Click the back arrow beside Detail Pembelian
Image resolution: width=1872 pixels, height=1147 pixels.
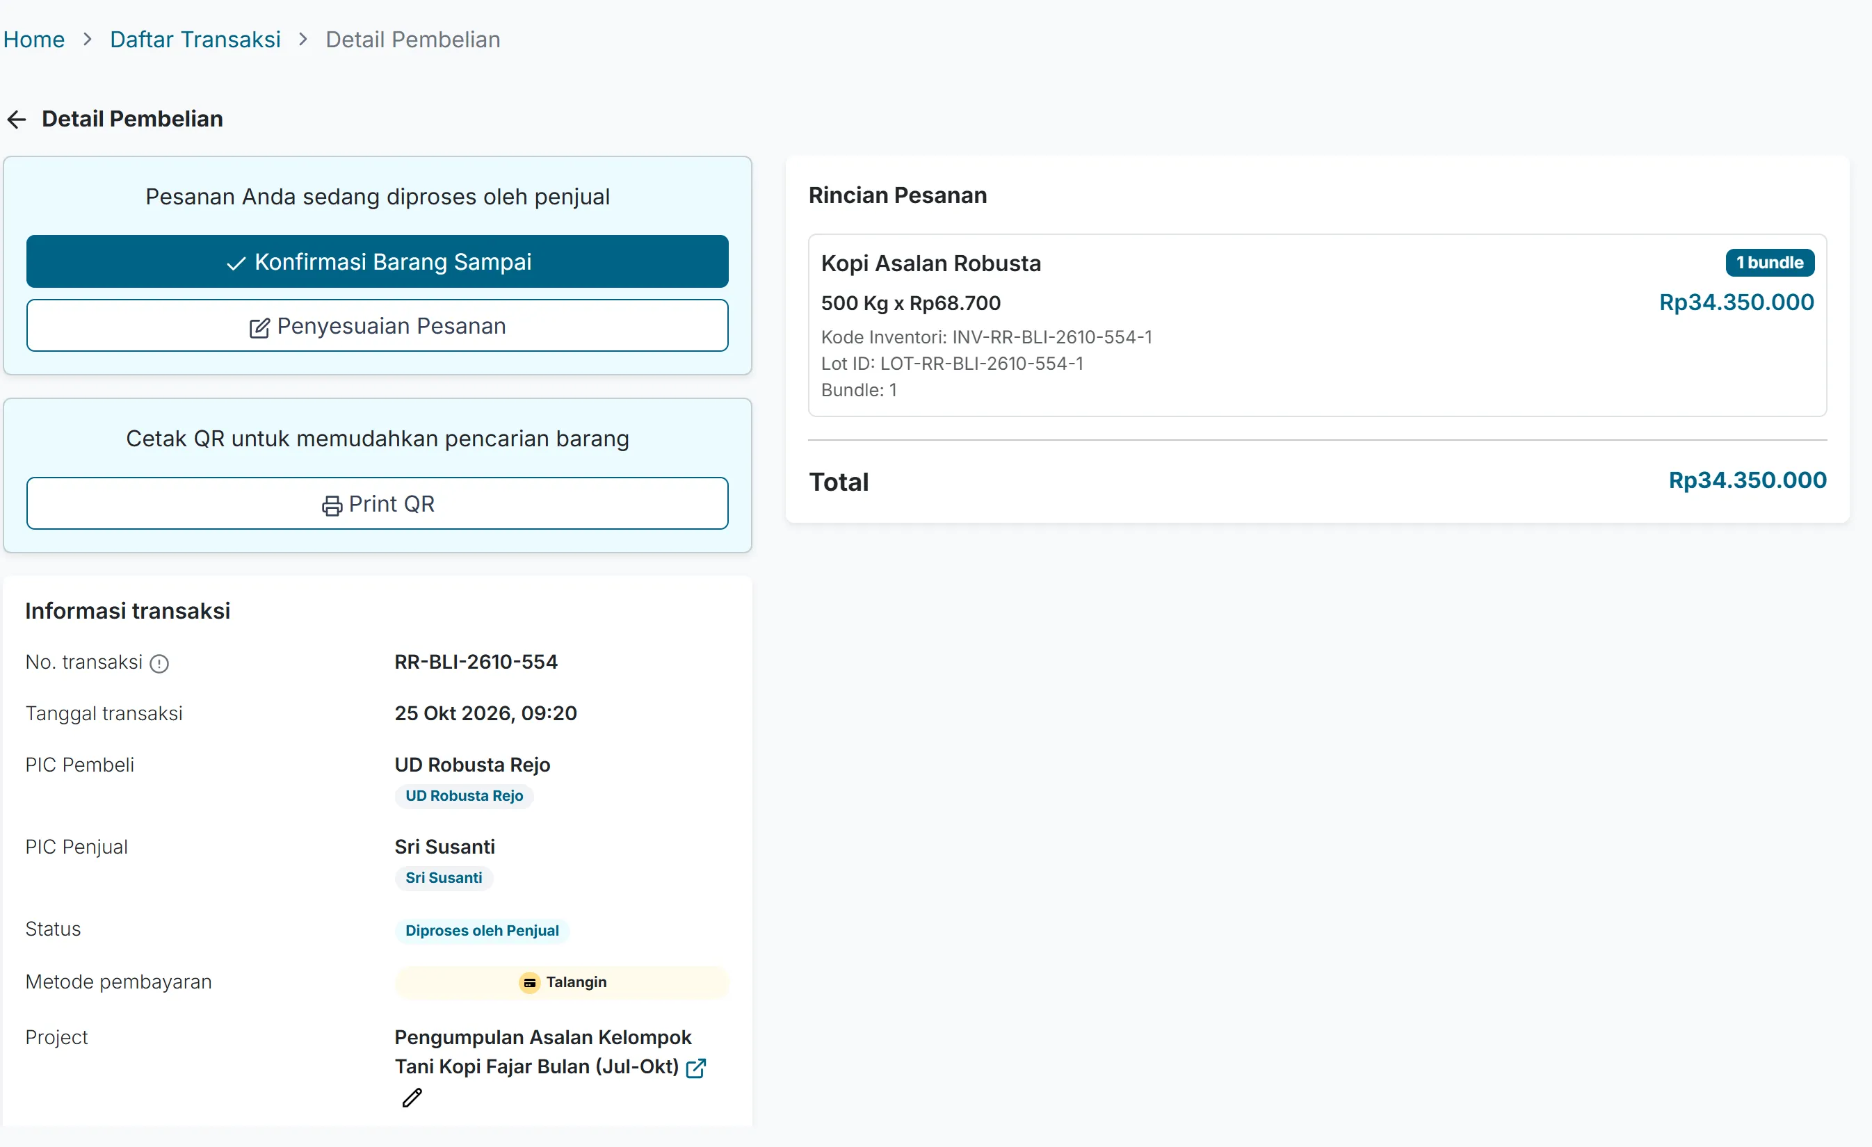click(17, 120)
